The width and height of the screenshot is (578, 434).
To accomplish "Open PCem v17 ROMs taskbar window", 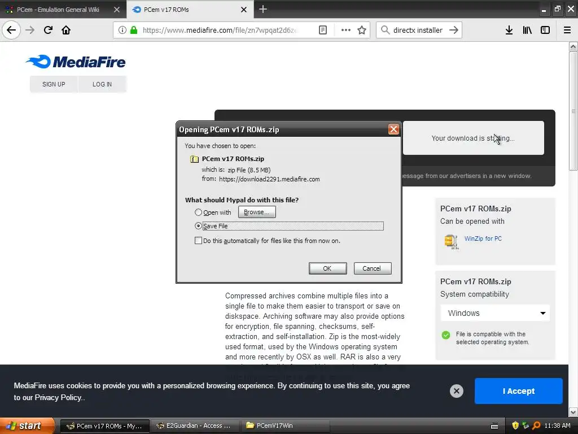I will tap(104, 426).
